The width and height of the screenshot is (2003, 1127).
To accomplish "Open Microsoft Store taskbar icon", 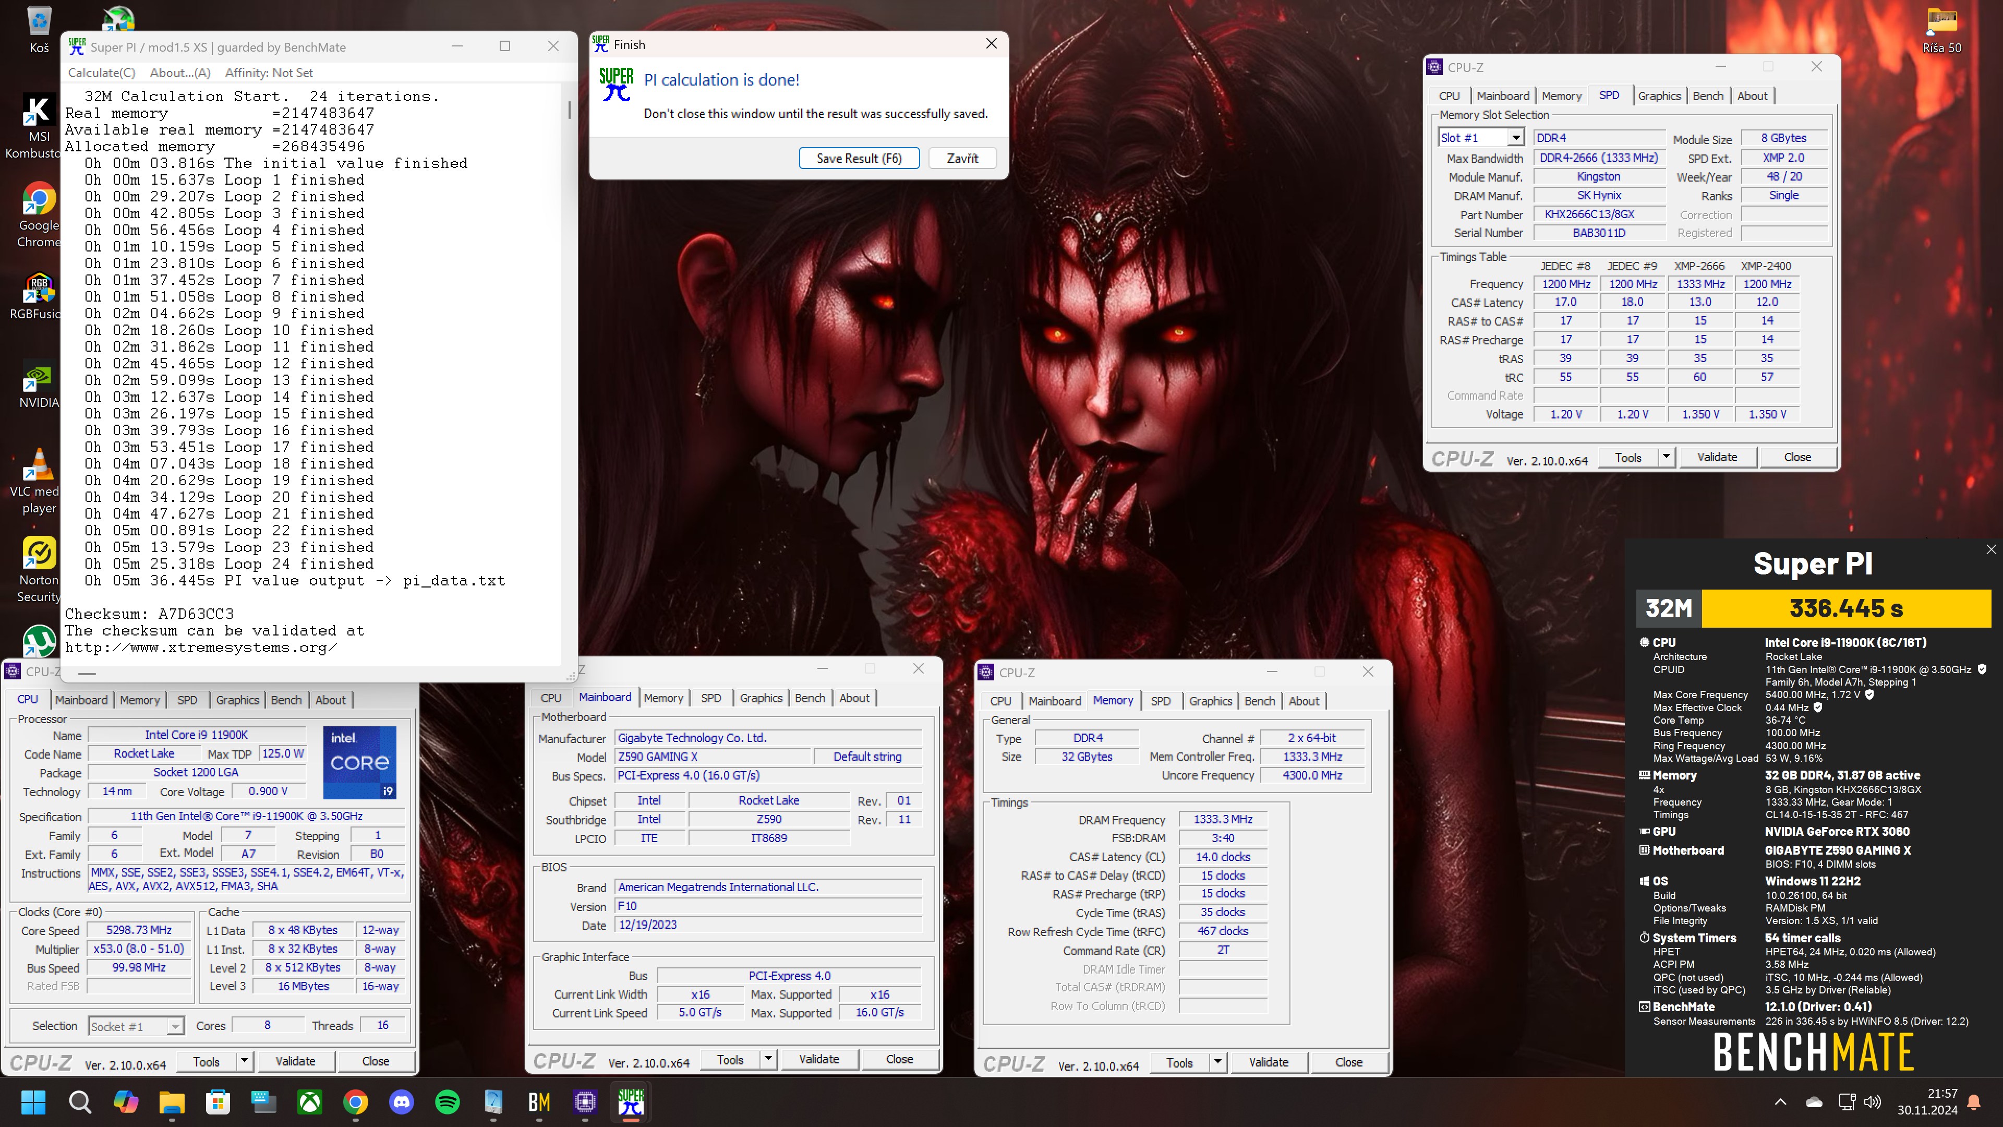I will [218, 1101].
